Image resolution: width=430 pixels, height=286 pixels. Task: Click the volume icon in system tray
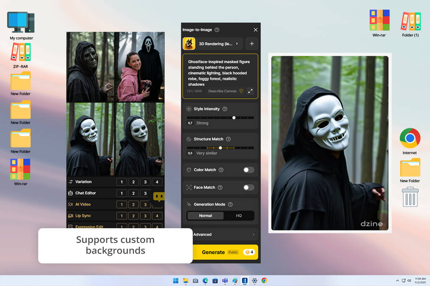pos(409,281)
